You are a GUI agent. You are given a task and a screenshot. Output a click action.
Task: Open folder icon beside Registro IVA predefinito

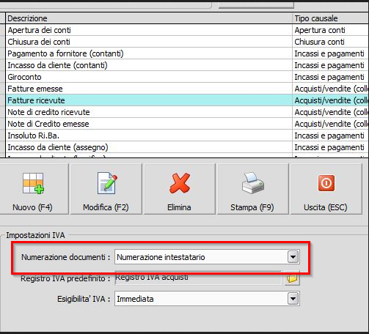292,278
